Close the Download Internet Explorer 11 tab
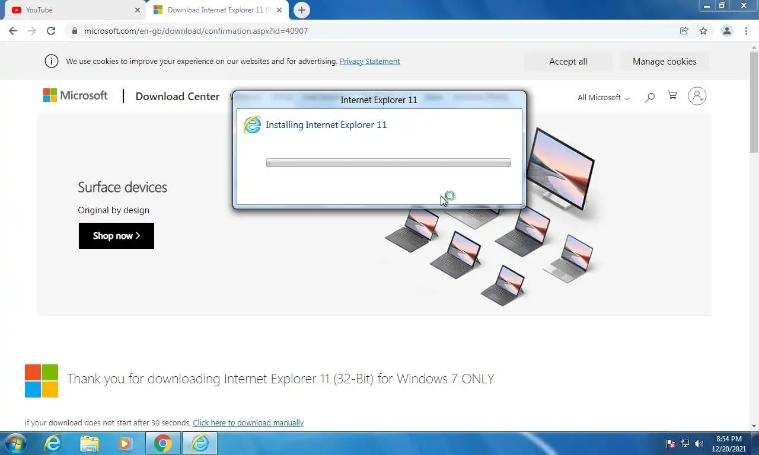Image resolution: width=759 pixels, height=455 pixels. tap(279, 10)
